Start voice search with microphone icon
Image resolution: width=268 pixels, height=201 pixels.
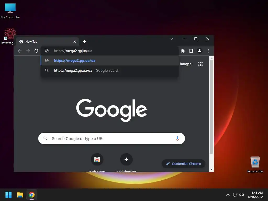tap(178, 138)
